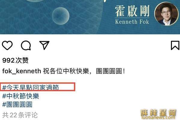
Task: Open the hashtag #中秋節快樂
Action: point(21,96)
